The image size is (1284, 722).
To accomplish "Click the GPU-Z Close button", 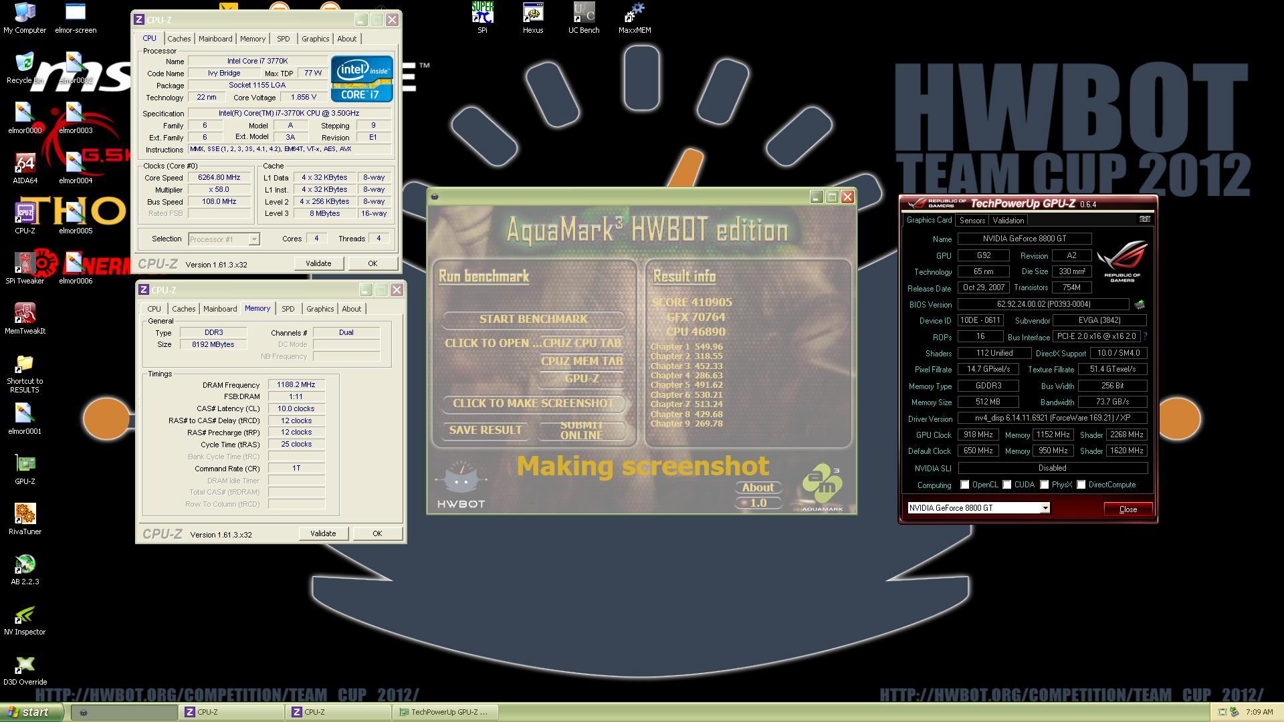I will [x=1128, y=509].
